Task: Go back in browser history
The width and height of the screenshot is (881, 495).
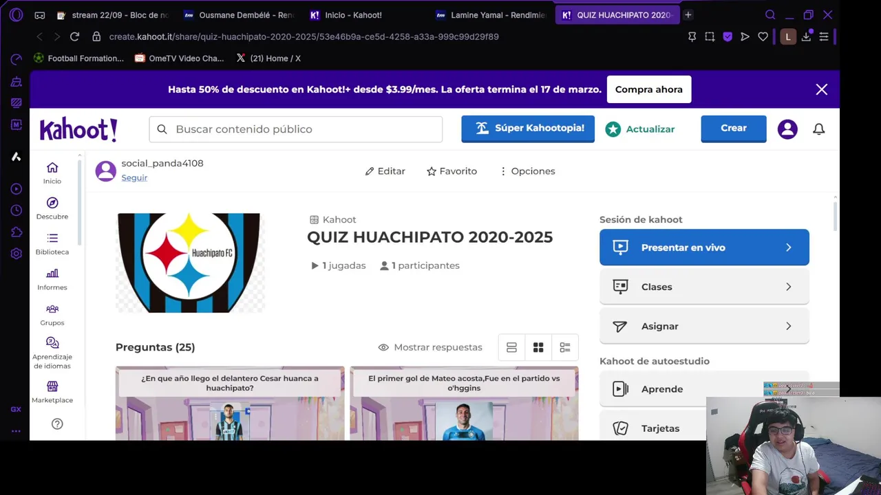Action: (x=39, y=36)
